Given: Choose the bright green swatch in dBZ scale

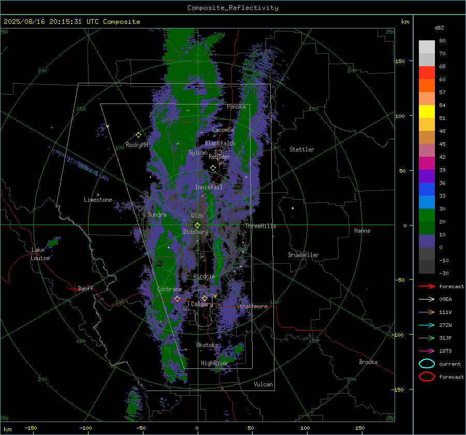Looking at the screenshot, I should coord(427,215).
